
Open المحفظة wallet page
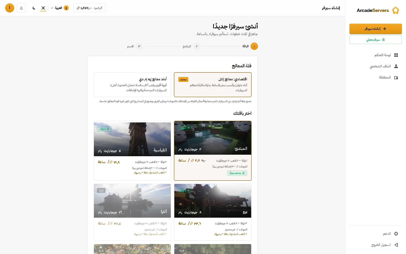click(376, 77)
